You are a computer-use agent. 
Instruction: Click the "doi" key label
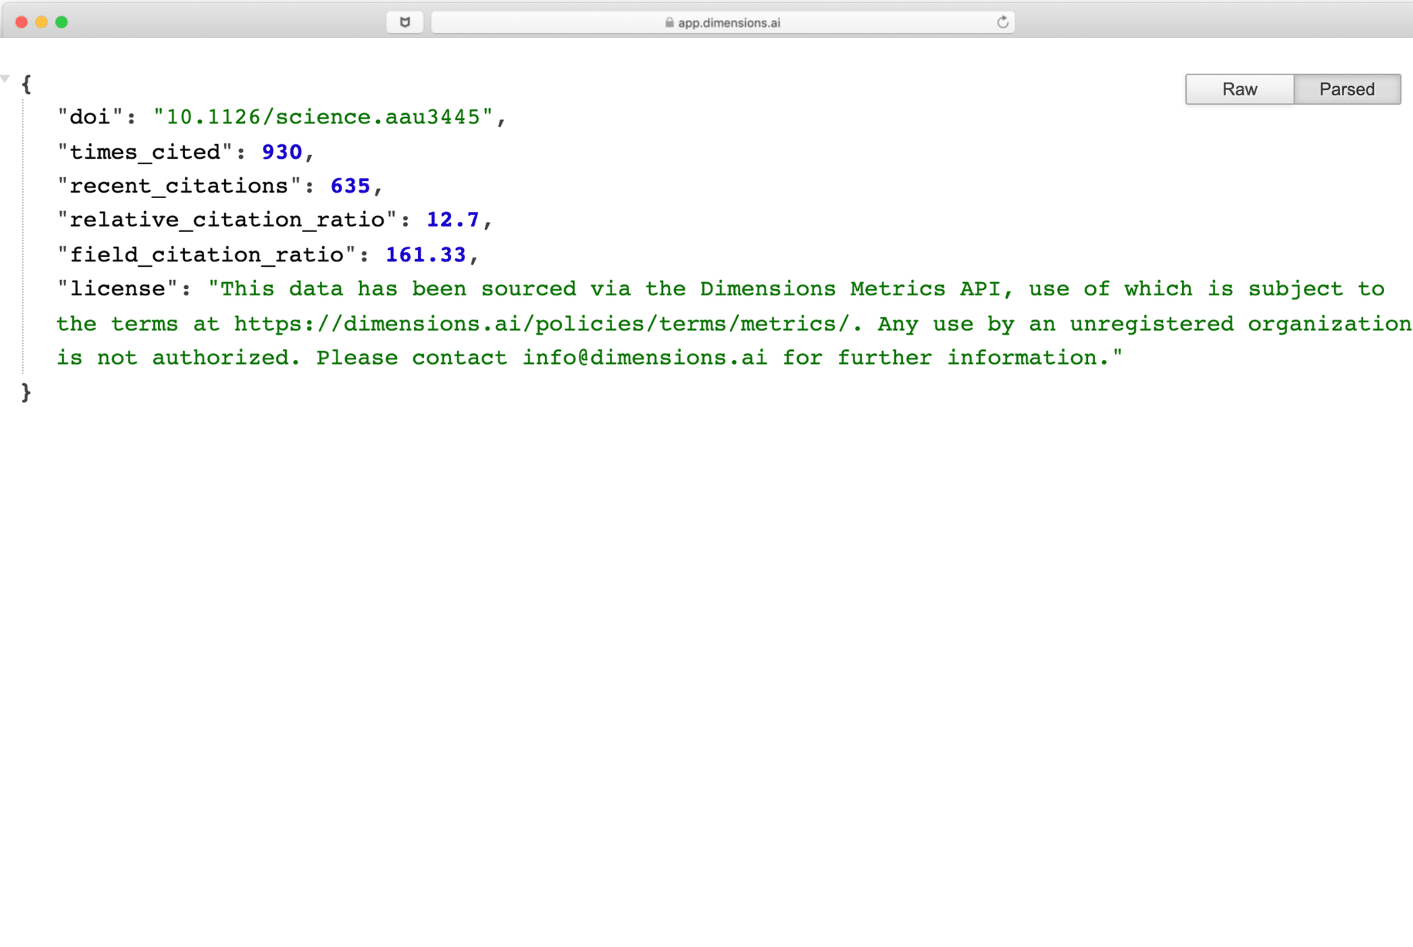(90, 117)
